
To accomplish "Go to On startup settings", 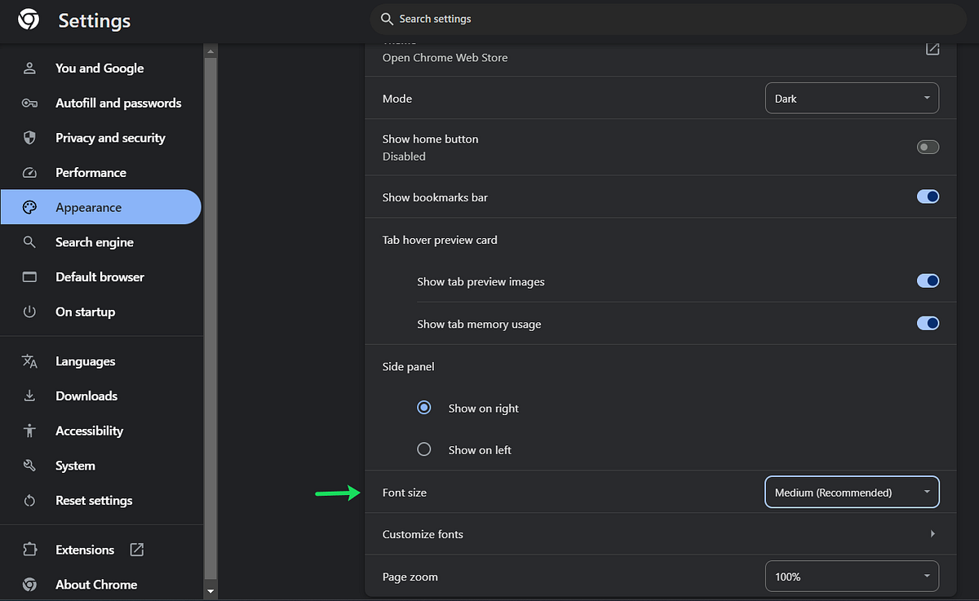I will point(84,312).
